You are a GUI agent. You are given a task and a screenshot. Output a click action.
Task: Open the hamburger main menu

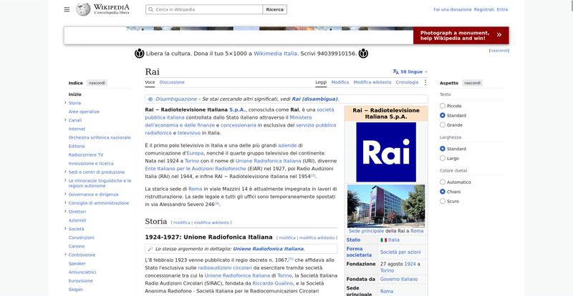coord(67,9)
